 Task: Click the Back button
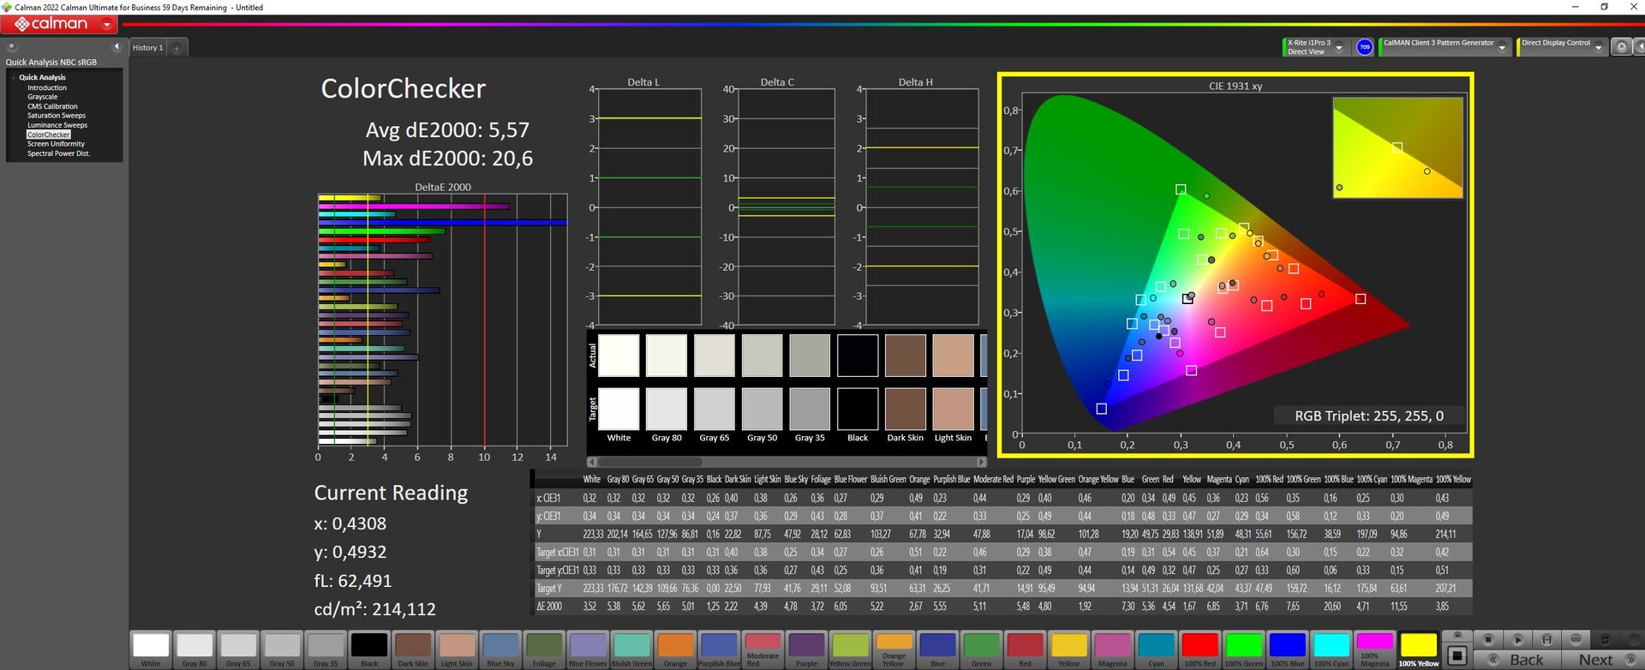[1526, 659]
